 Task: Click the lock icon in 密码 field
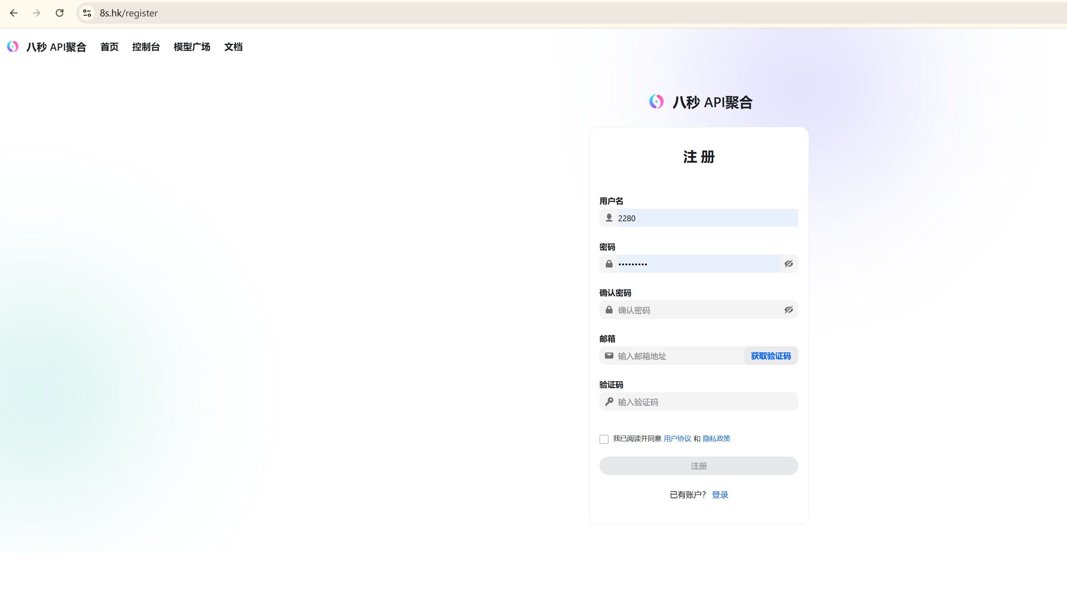pos(609,264)
